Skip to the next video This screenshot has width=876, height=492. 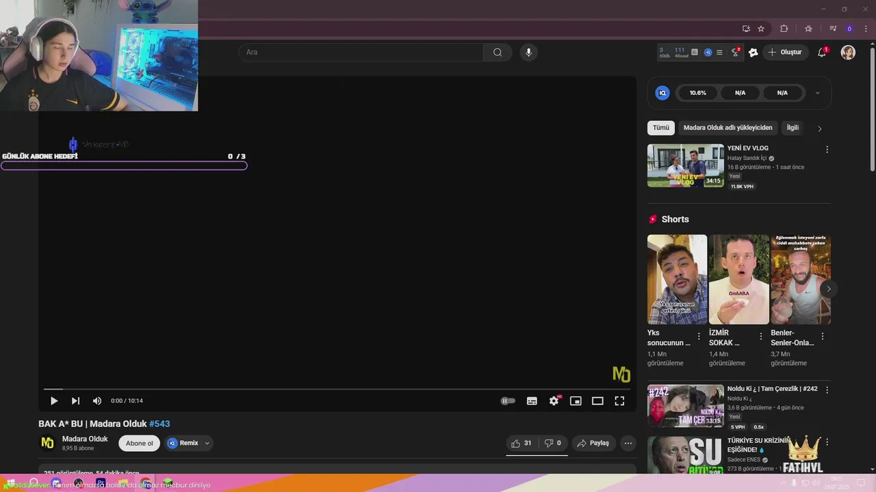[75, 401]
